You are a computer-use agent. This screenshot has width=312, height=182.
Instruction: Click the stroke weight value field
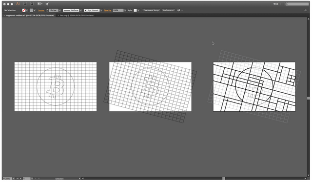[54, 10]
